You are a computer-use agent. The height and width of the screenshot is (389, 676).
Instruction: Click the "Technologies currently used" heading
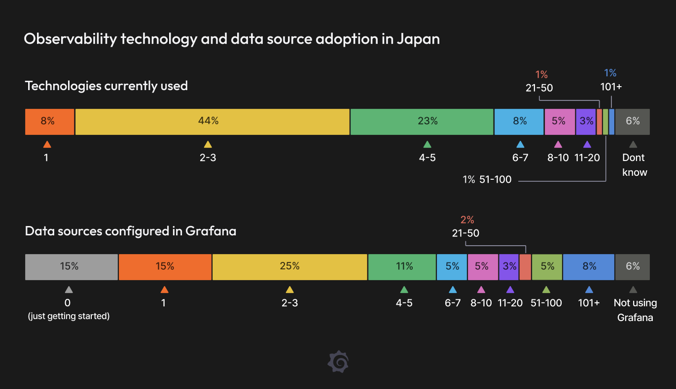(x=107, y=86)
